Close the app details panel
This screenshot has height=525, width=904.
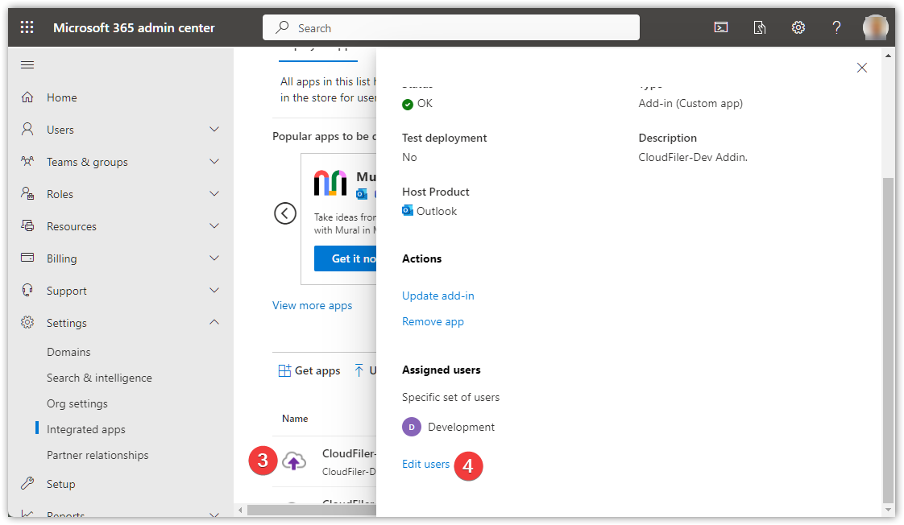pos(862,68)
